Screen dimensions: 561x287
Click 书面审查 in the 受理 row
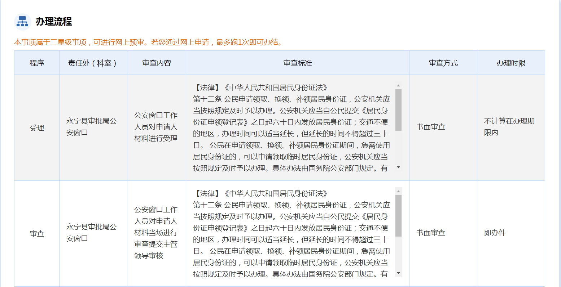pyautogui.click(x=431, y=127)
